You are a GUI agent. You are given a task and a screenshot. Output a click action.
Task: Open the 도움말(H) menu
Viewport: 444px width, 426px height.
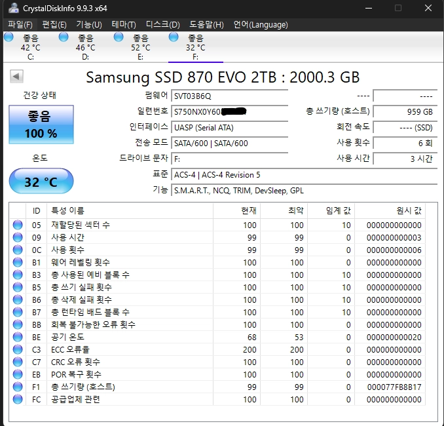pos(206,25)
